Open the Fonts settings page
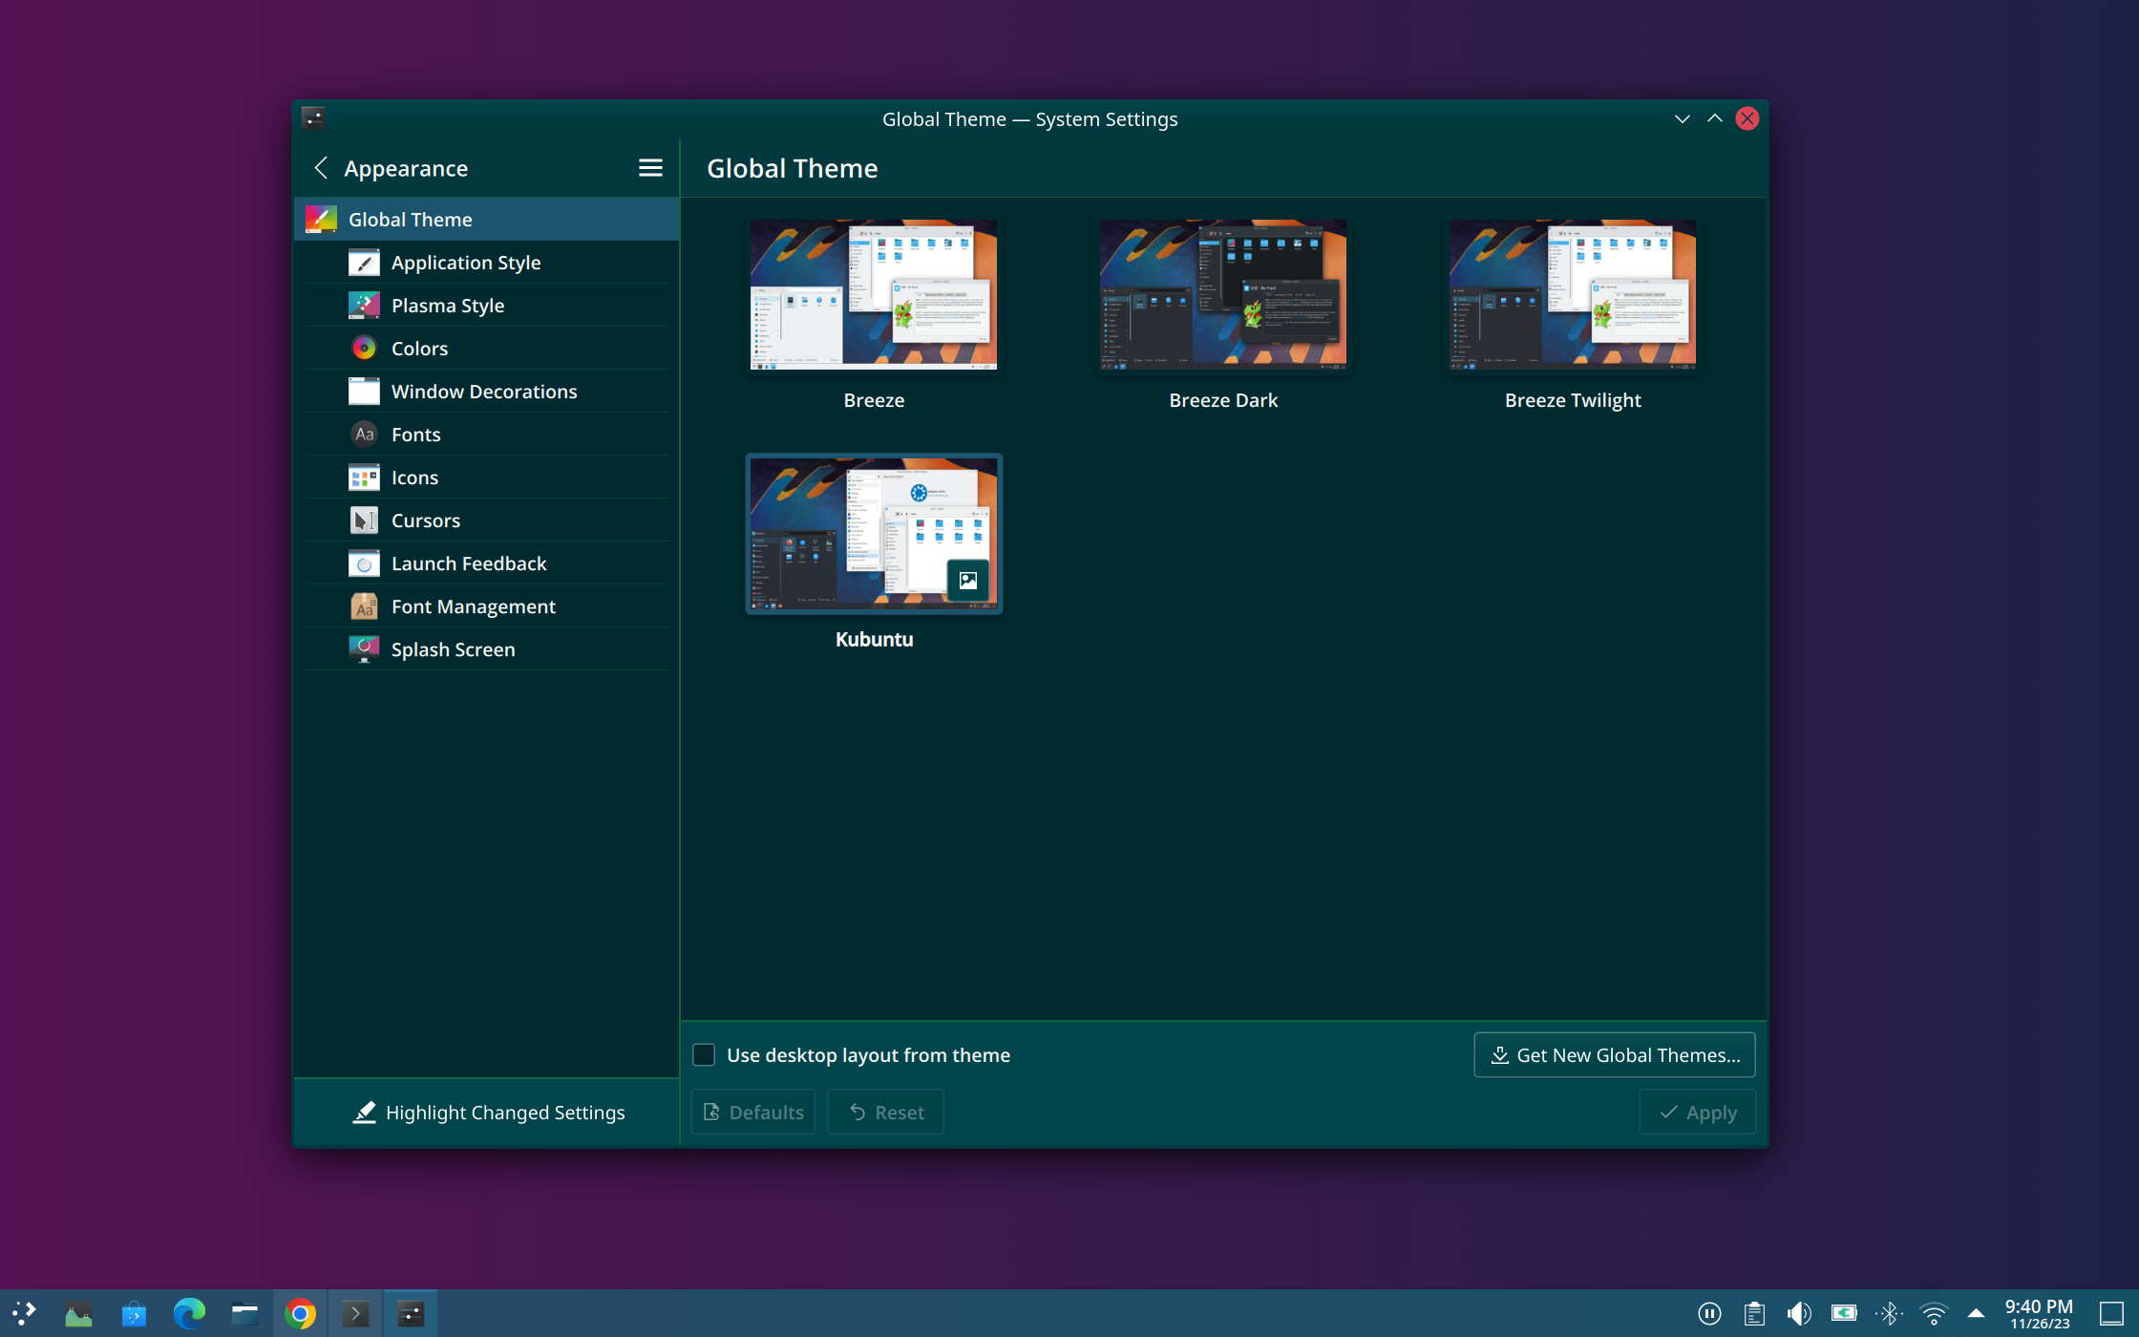This screenshot has height=1337, width=2139. [487, 435]
